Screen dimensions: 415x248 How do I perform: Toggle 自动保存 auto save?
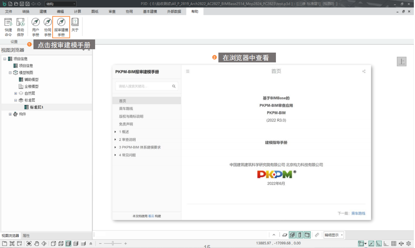pyautogui.click(x=20, y=26)
